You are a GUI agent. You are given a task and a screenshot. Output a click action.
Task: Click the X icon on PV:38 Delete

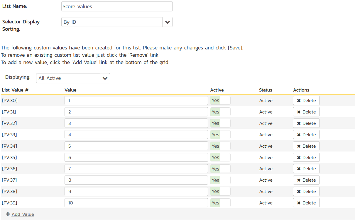[299, 192]
